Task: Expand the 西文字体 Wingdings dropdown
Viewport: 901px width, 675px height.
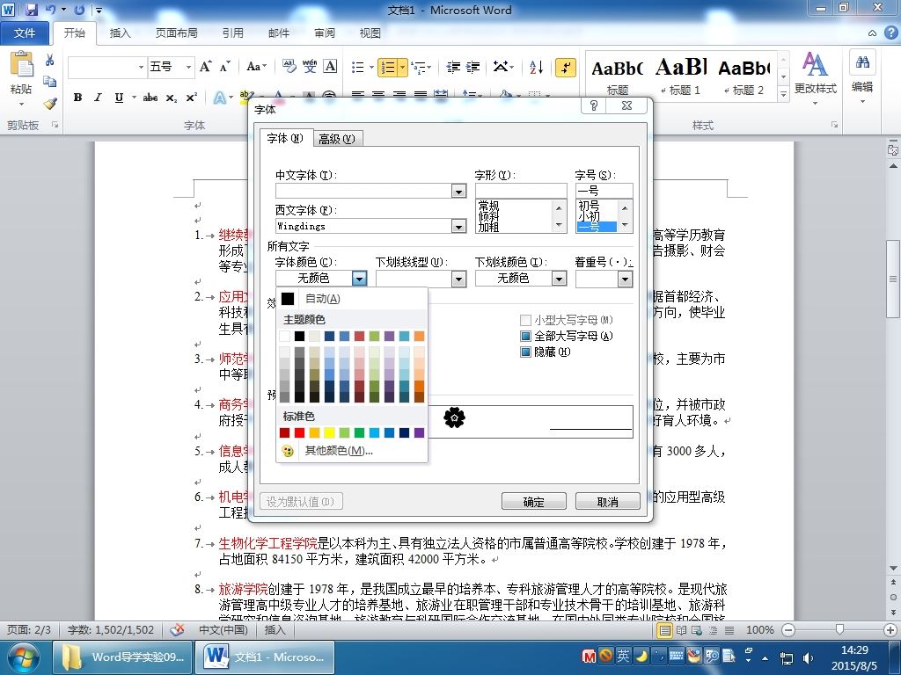Action: [x=458, y=226]
